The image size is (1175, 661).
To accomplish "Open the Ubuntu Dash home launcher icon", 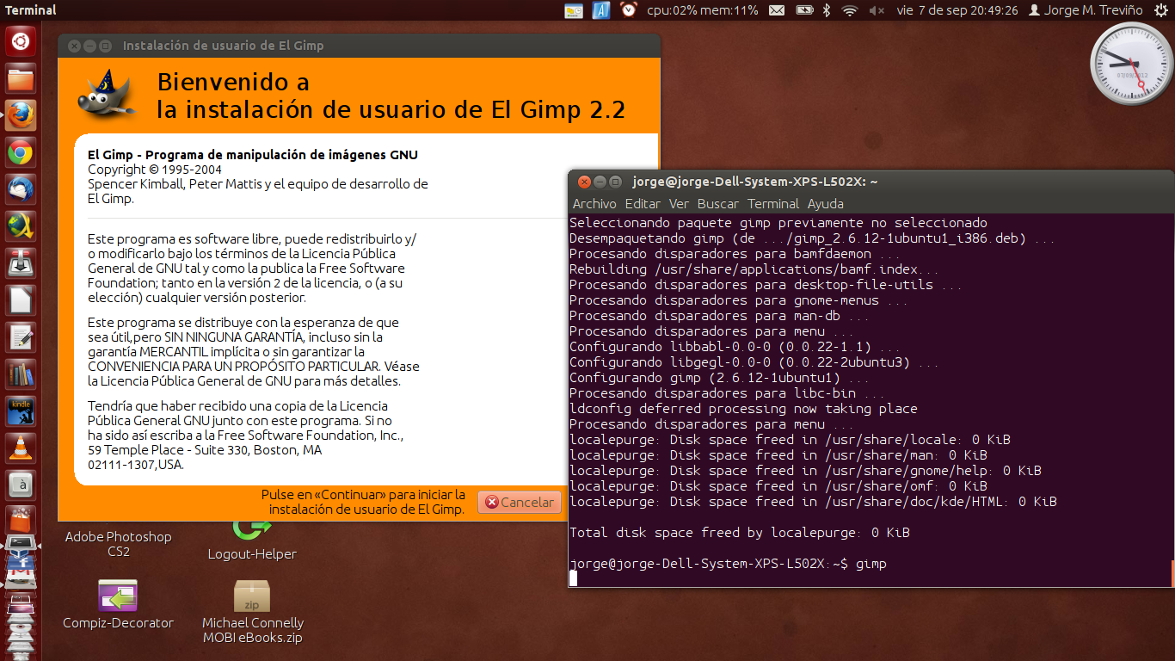I will [21, 40].
